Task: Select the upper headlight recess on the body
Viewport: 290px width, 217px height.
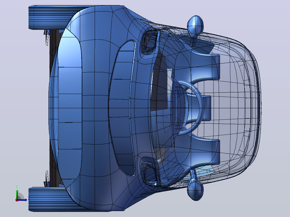Action: click(150, 42)
